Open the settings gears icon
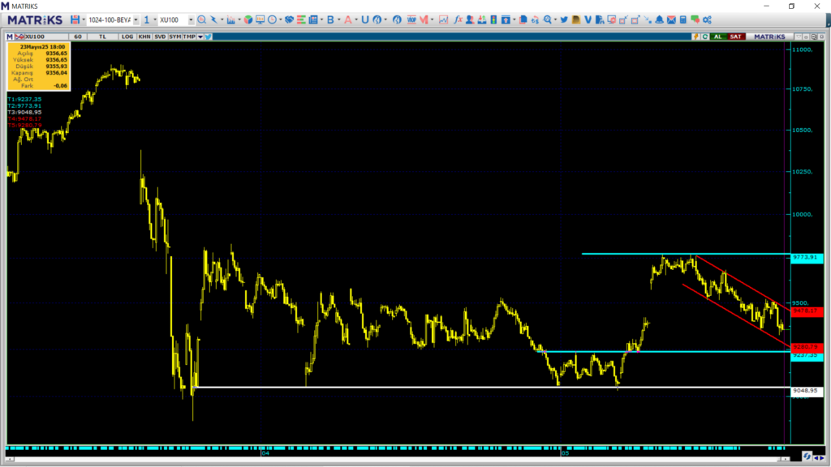The image size is (831, 467). click(x=707, y=19)
